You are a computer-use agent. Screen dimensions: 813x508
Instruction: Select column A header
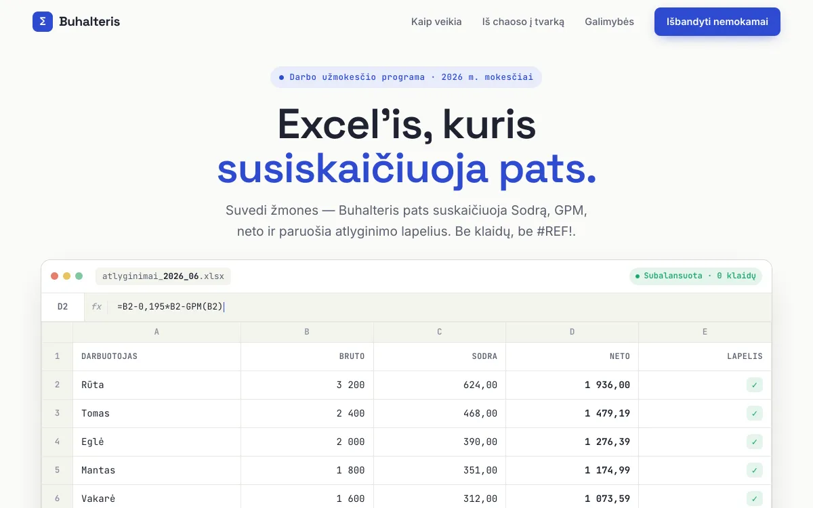(157, 332)
